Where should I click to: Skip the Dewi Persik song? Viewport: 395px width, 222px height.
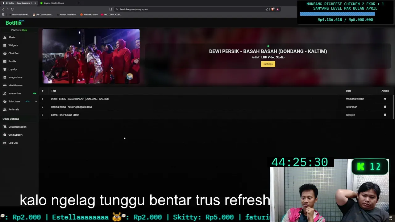point(385,99)
